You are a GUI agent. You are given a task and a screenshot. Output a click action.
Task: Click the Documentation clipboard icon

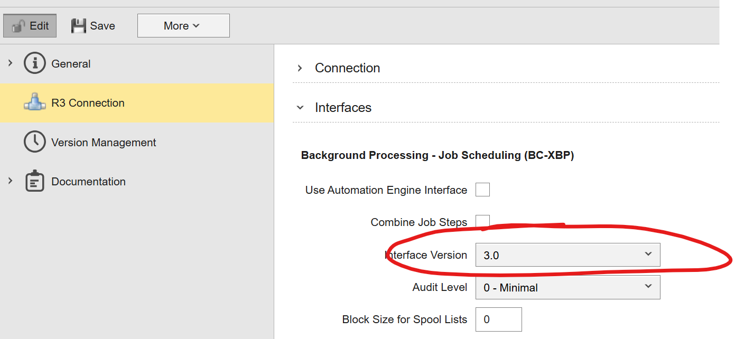coord(35,182)
